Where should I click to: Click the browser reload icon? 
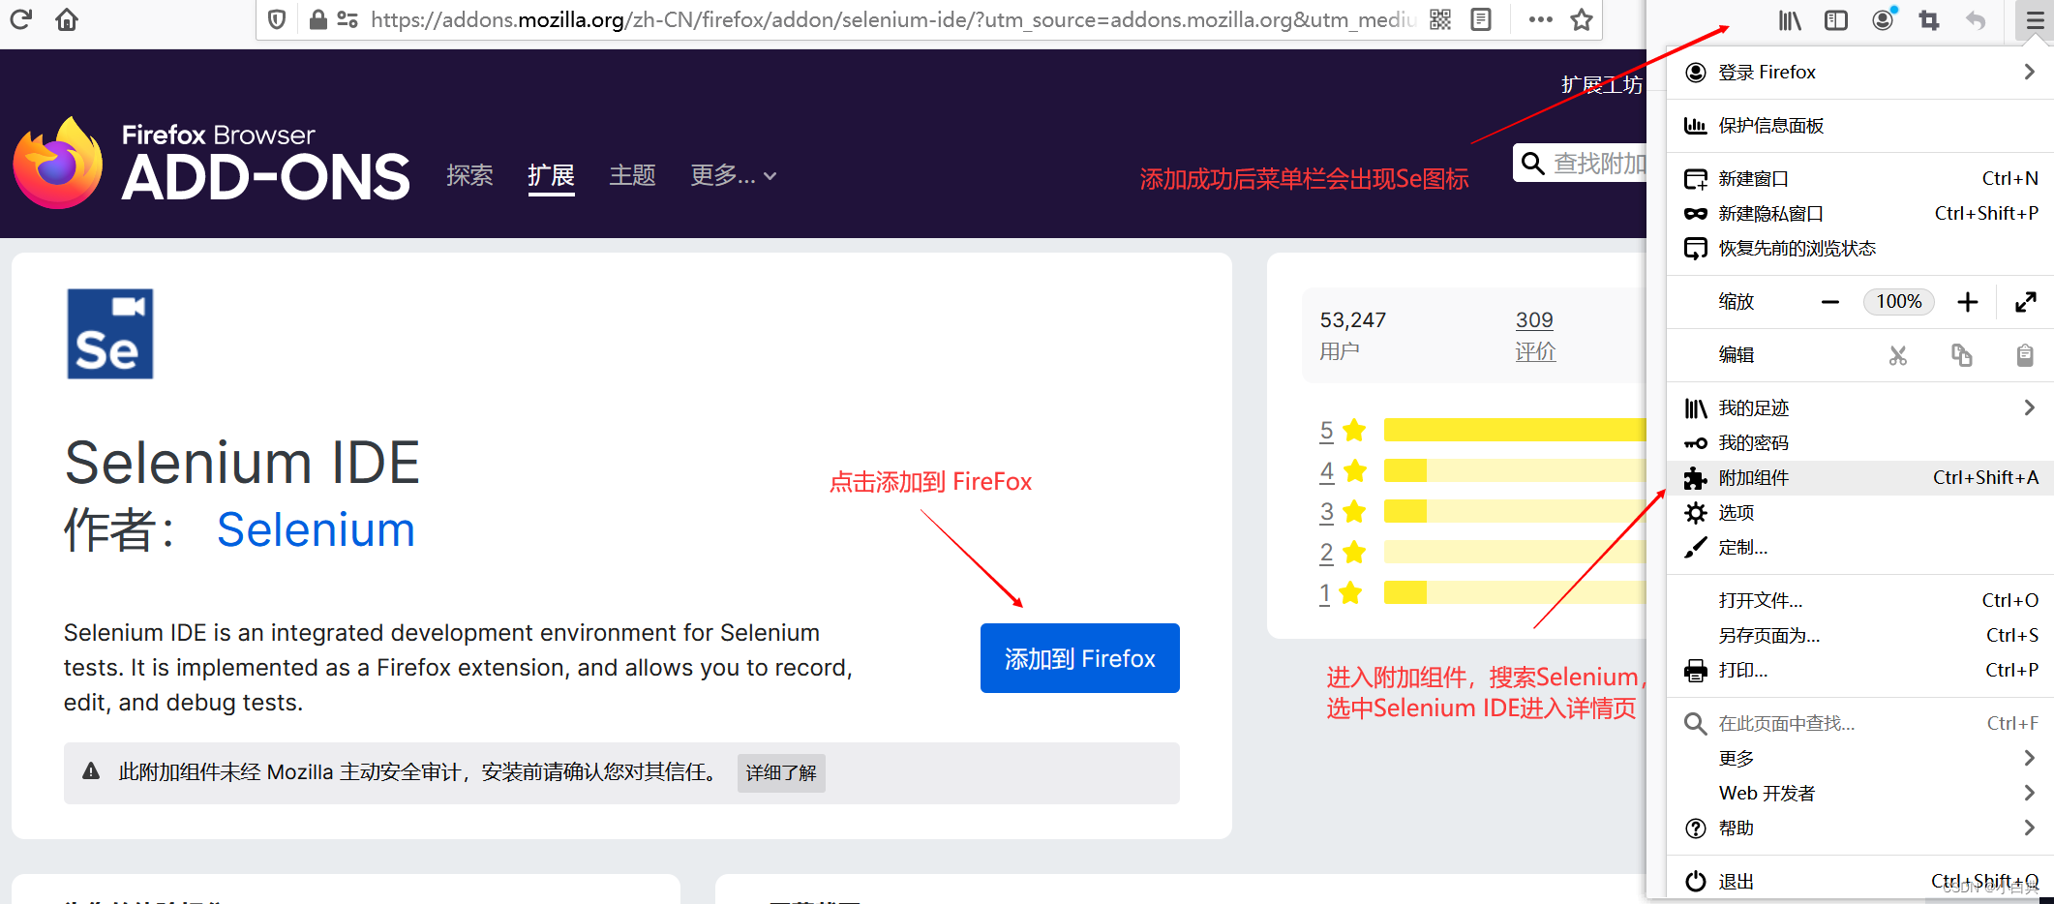click(x=20, y=19)
